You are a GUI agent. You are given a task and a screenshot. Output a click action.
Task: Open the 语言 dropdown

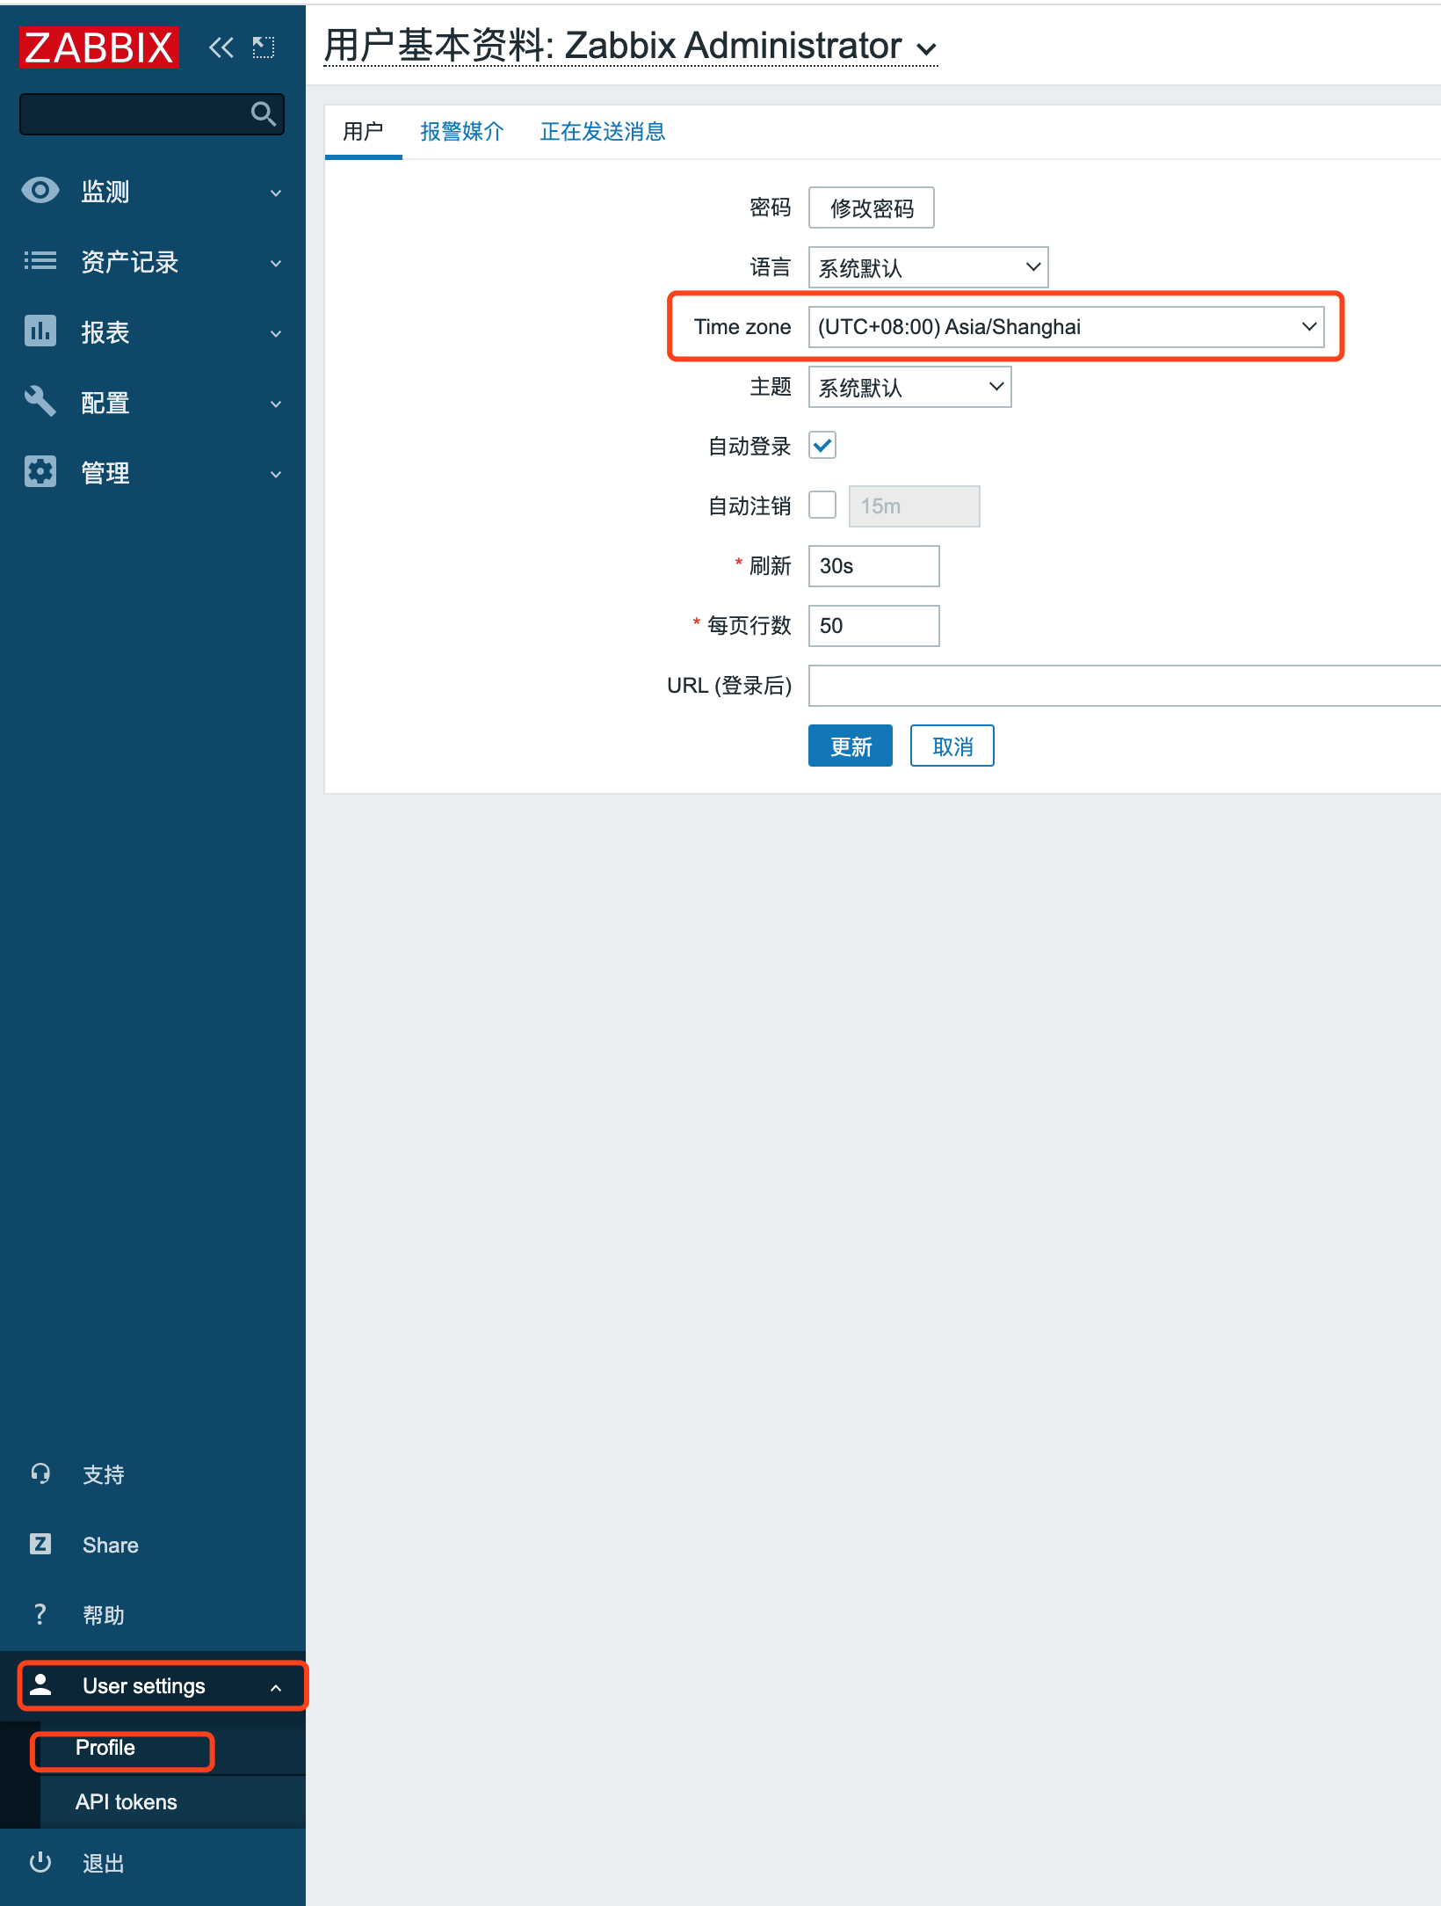click(x=928, y=267)
